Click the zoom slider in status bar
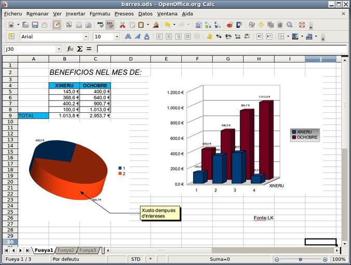The width and height of the screenshot is (351, 265). point(301,259)
